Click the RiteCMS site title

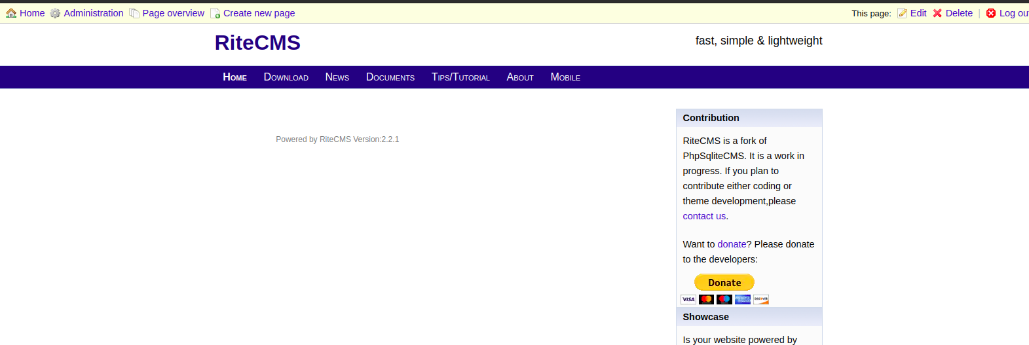click(x=257, y=43)
